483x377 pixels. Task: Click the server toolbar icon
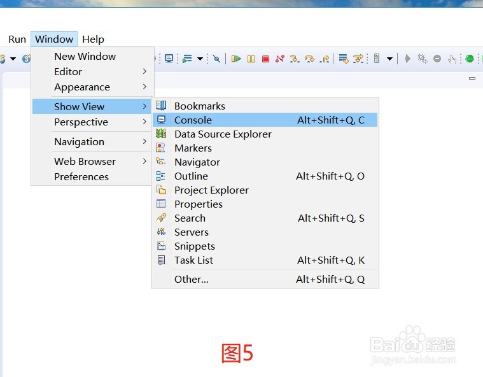pos(377,58)
